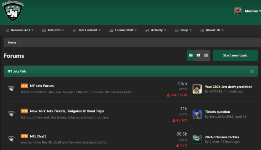Image resolution: width=261 pixels, height=150 pixels.
Task: Click NY Jets Forum shield icon
Action: (11, 89)
